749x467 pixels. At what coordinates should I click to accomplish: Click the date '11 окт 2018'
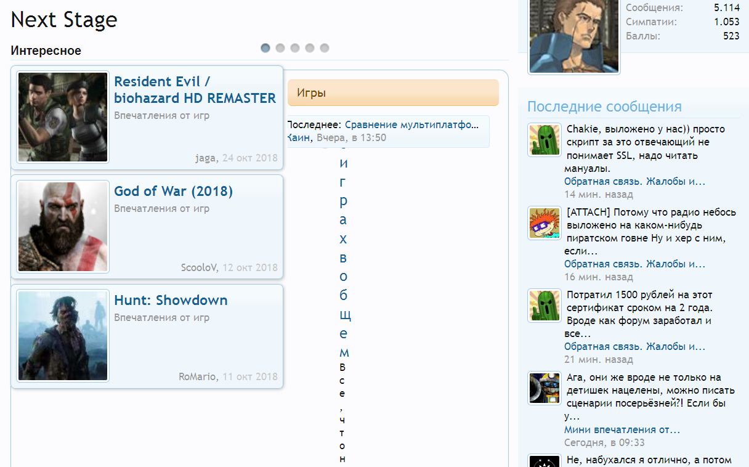(250, 376)
